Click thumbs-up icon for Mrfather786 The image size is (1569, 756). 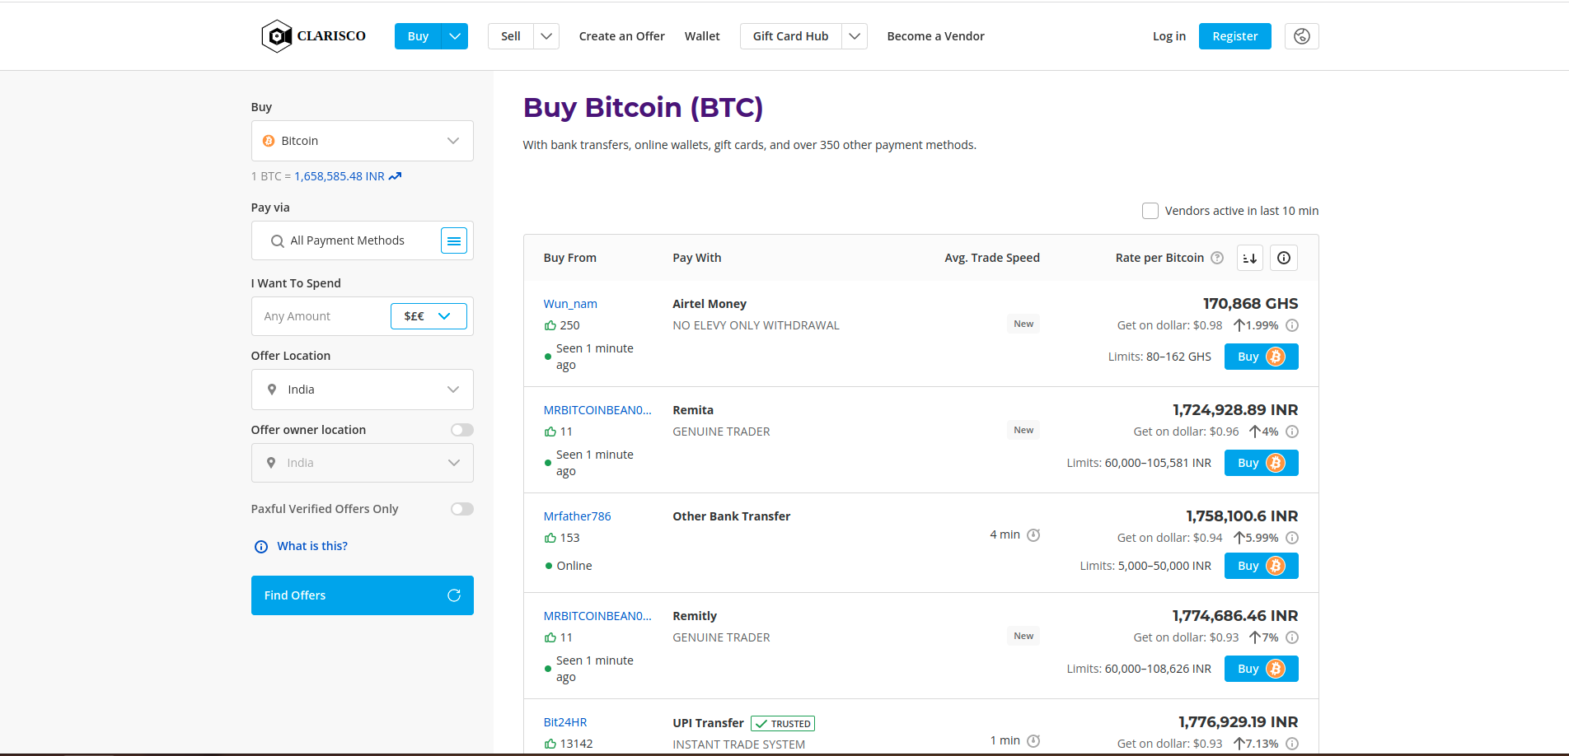[550, 538]
